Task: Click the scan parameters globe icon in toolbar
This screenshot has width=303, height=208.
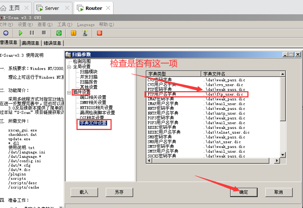Action: (x=6, y=33)
